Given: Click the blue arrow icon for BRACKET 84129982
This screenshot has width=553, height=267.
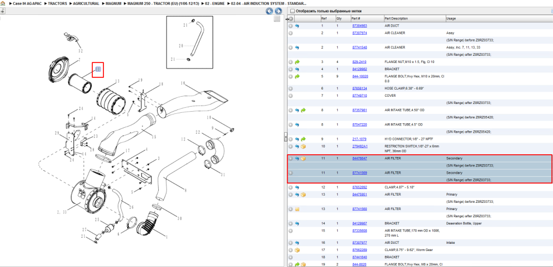Looking at the screenshot, I should click(x=297, y=69).
